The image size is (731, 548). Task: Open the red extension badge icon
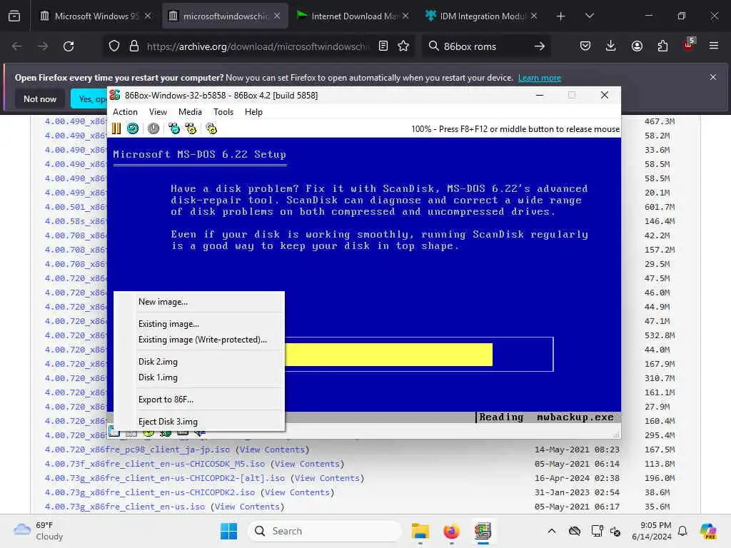point(689,45)
